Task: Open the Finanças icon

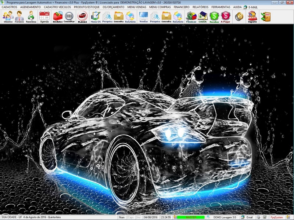Action: (191, 17)
